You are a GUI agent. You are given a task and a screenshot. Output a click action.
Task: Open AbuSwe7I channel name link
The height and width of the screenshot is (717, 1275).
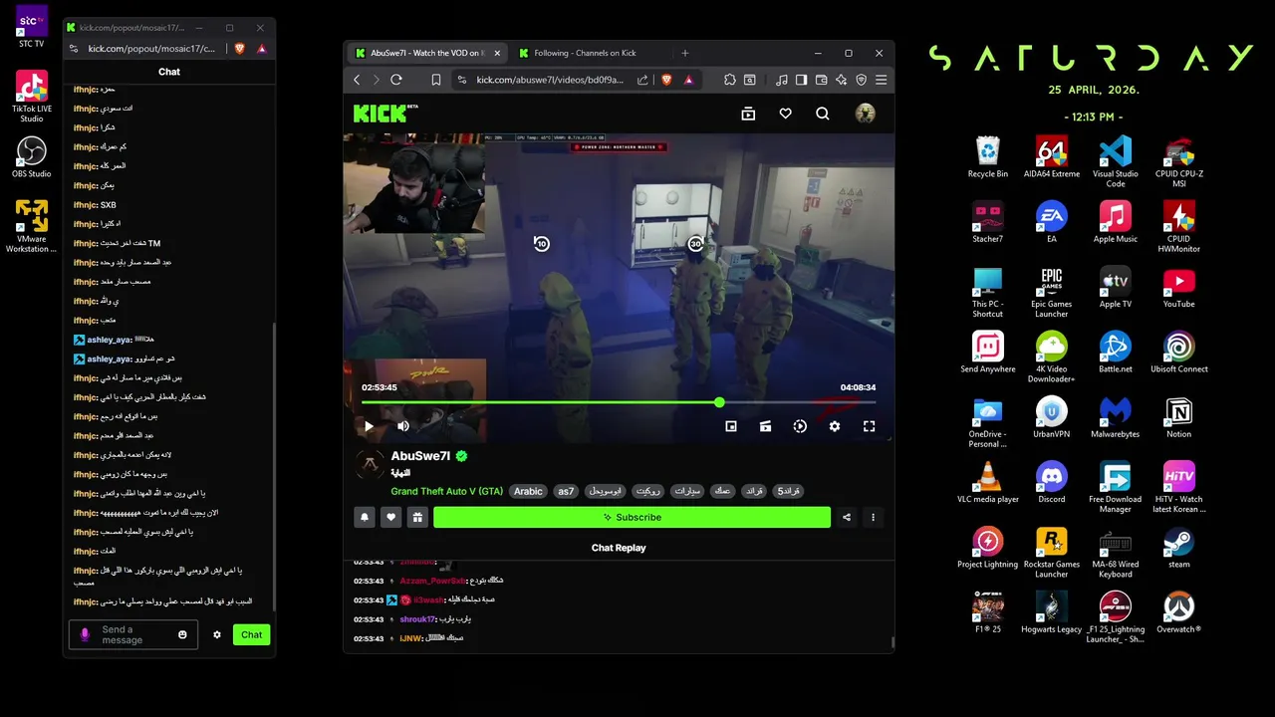pos(420,456)
